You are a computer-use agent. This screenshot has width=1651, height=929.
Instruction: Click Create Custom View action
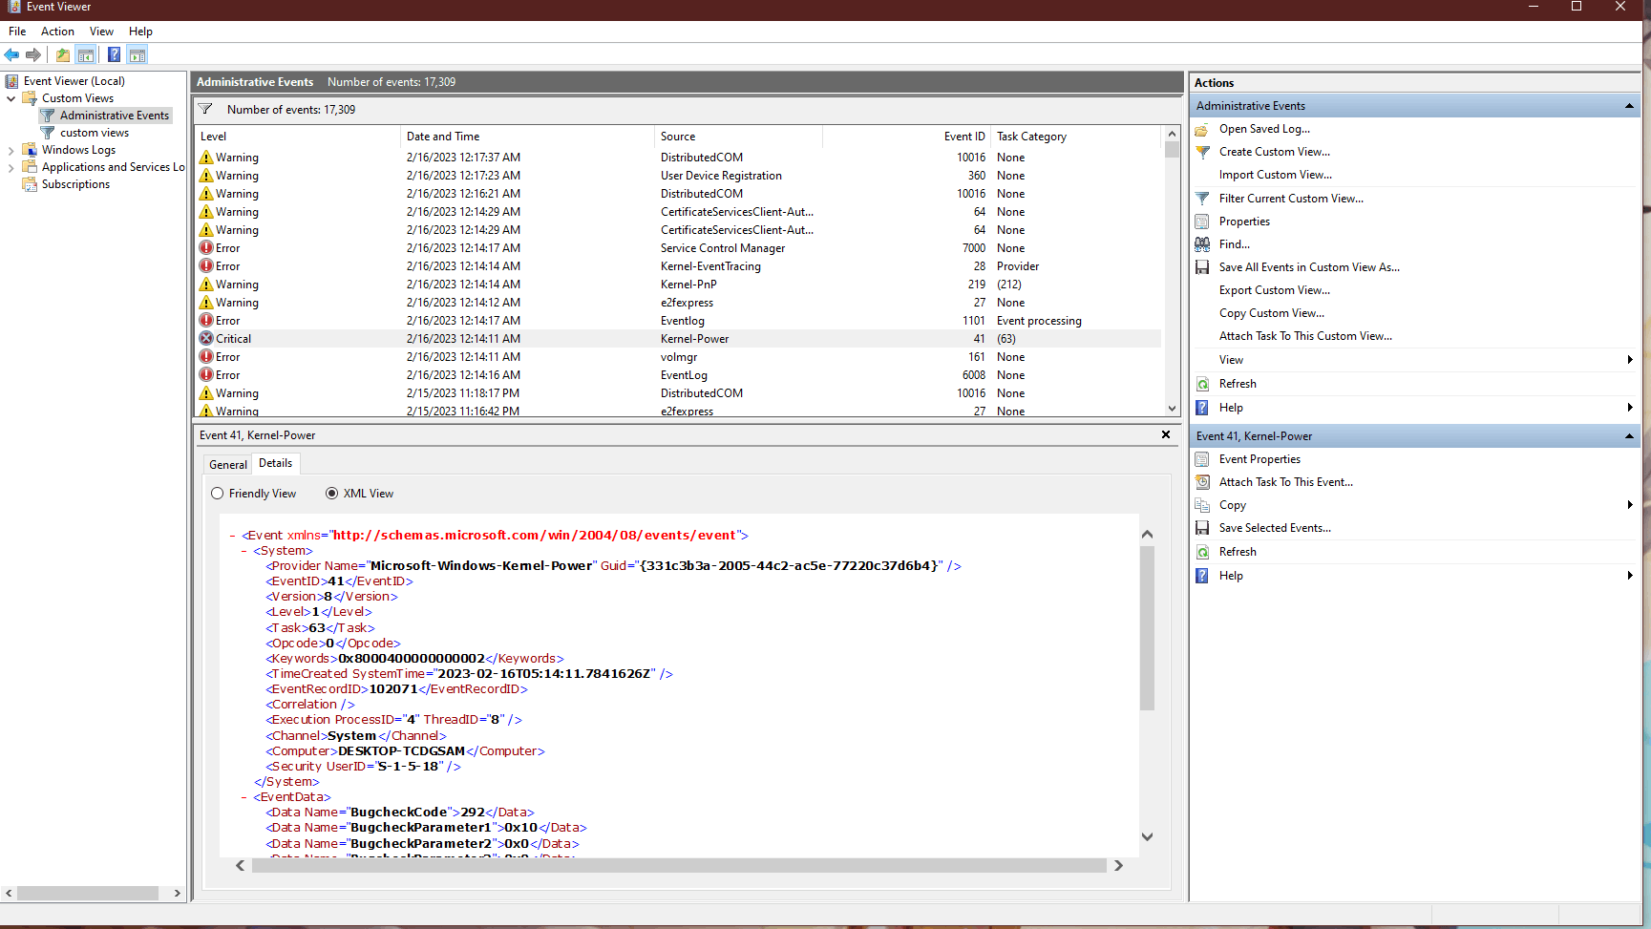pos(1274,152)
